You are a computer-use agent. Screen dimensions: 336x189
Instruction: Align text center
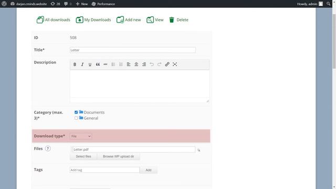click(136, 64)
